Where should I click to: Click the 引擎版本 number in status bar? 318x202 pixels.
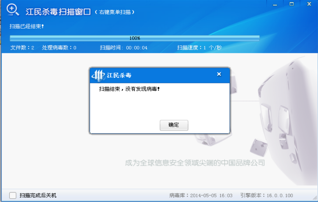(x=266, y=195)
